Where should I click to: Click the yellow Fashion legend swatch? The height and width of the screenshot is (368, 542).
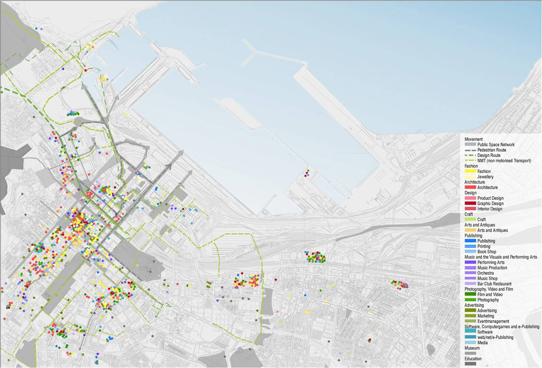(x=470, y=171)
